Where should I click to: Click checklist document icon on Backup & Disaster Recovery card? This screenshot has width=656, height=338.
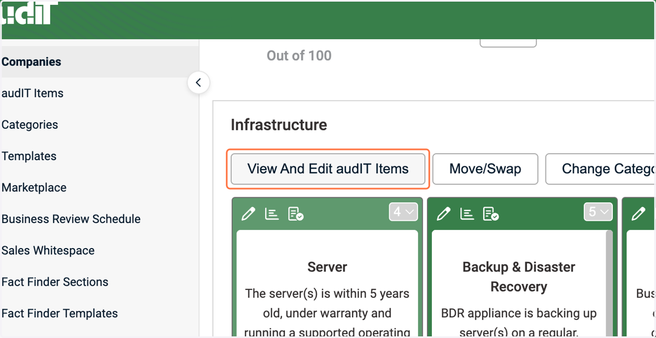[x=491, y=214]
